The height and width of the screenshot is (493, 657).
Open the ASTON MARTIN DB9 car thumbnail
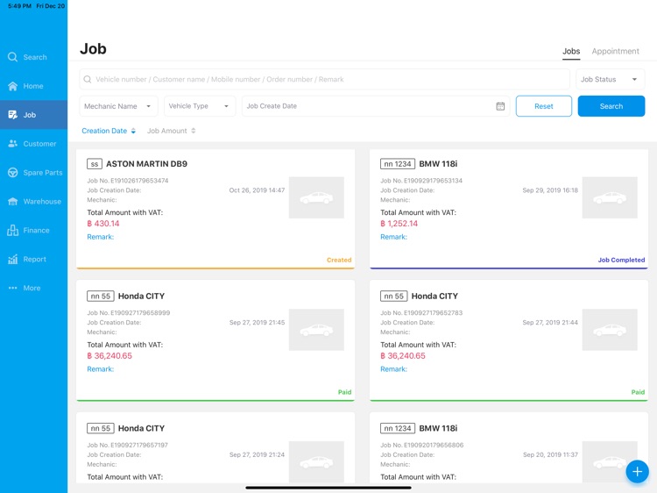pos(316,197)
